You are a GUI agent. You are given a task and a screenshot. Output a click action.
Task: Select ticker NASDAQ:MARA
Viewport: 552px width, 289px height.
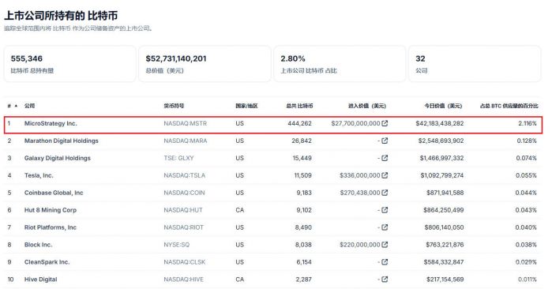(x=185, y=141)
